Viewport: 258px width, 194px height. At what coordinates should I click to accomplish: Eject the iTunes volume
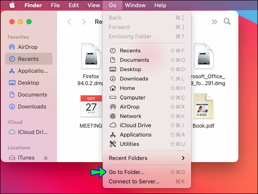pos(46,158)
